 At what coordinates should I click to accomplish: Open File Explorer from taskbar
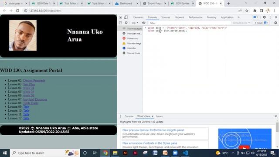point(115,153)
